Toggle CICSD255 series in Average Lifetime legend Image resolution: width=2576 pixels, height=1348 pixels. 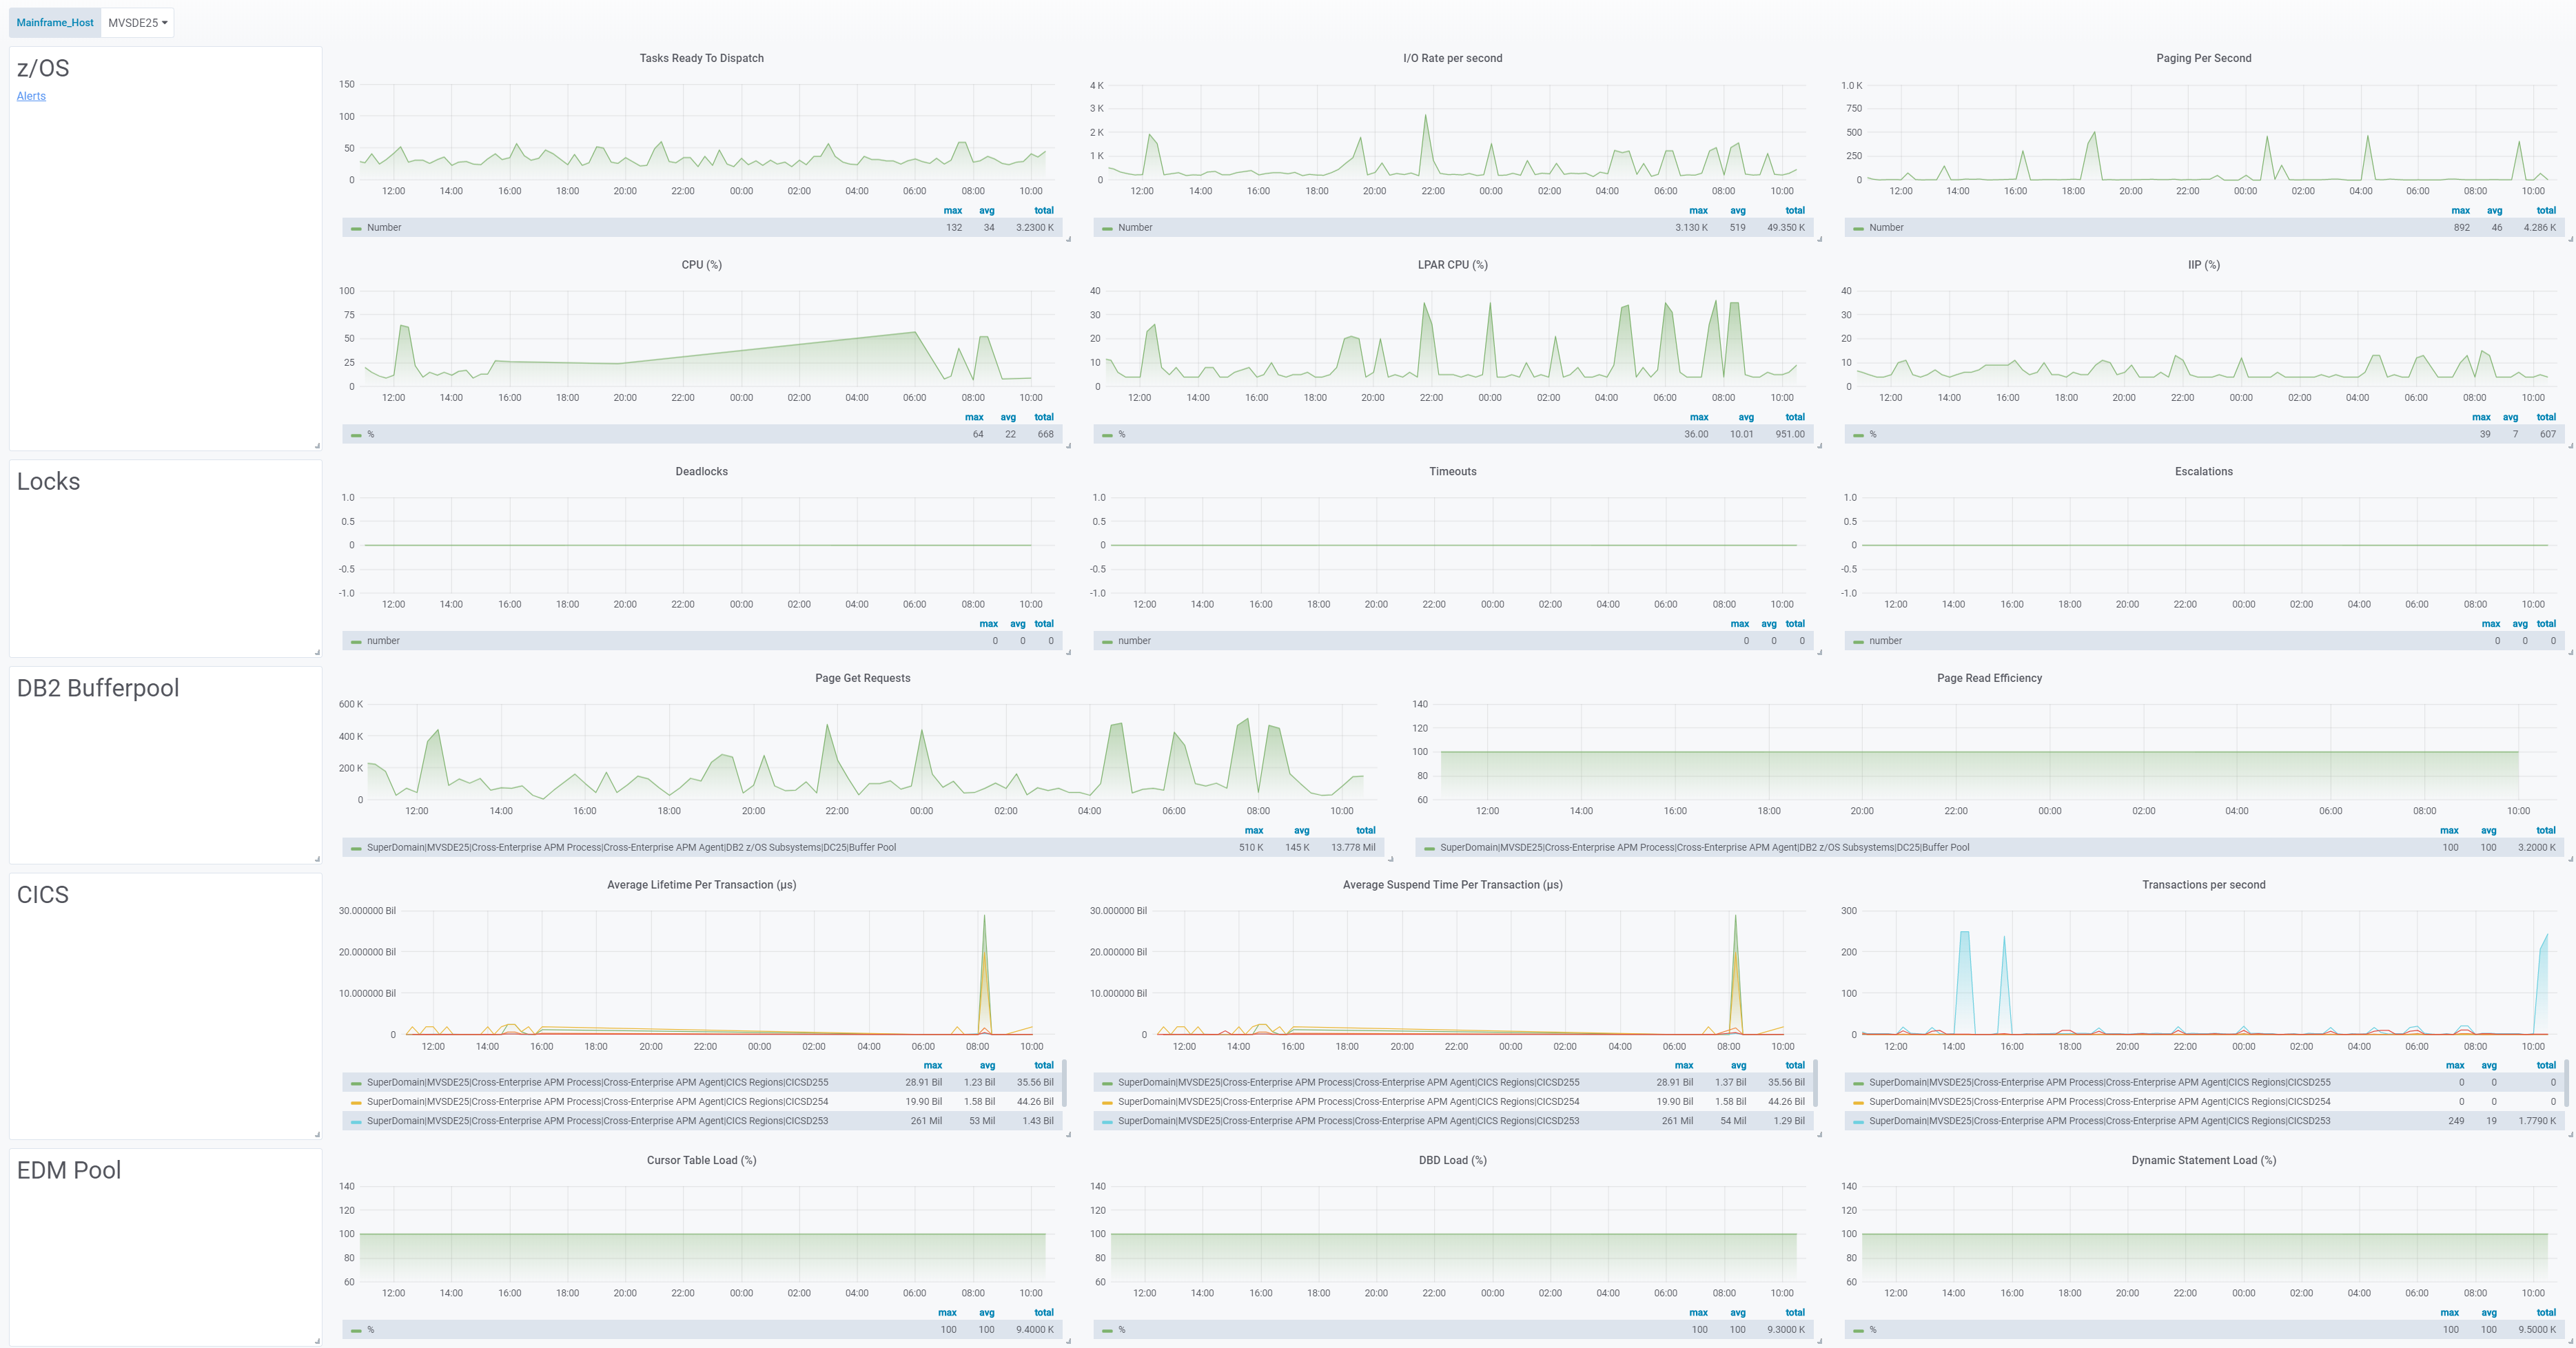click(597, 1082)
